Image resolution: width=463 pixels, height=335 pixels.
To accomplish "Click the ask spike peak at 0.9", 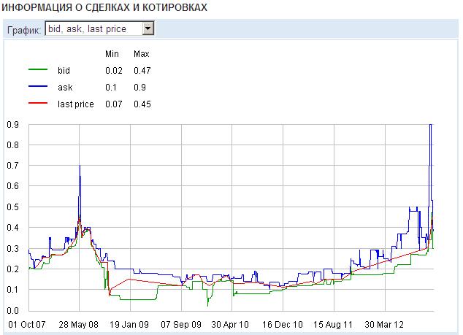I will 431,125.
